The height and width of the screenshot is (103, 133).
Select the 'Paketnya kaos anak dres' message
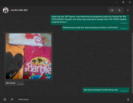(x=95, y=28)
